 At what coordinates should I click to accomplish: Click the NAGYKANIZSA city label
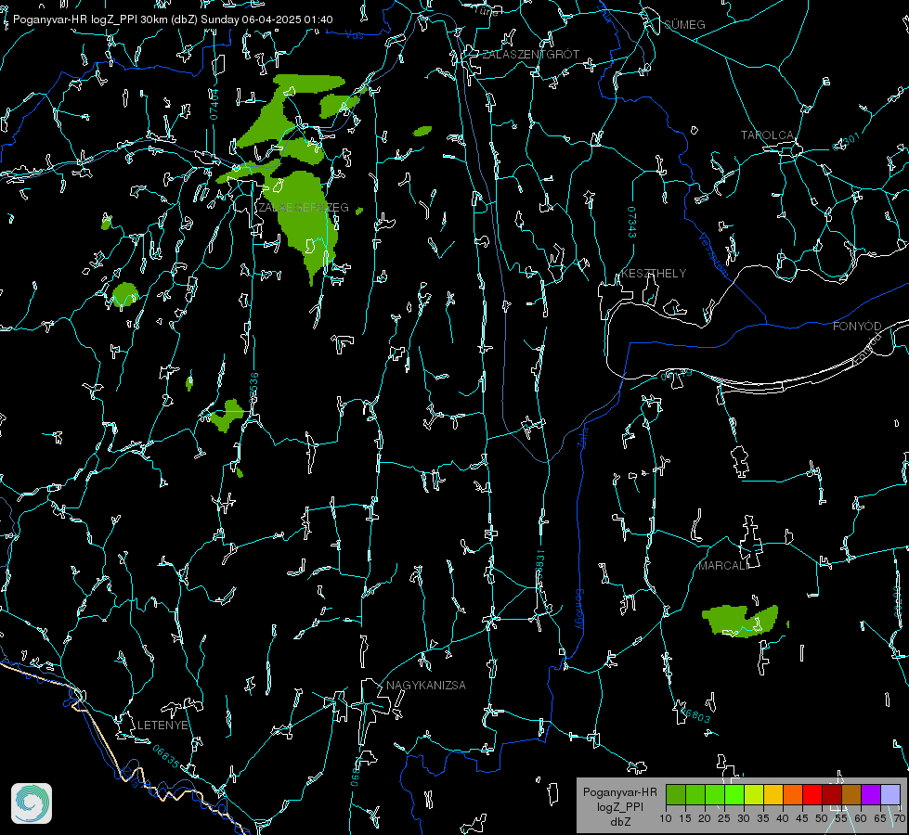(426, 685)
